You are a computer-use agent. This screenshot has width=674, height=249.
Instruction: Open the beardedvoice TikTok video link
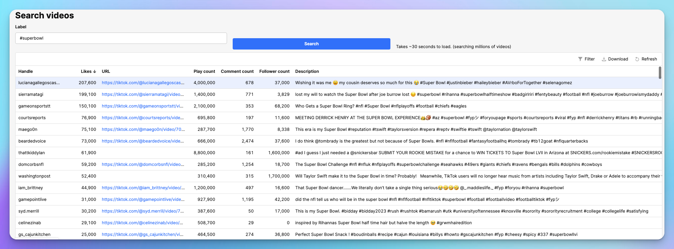143,141
